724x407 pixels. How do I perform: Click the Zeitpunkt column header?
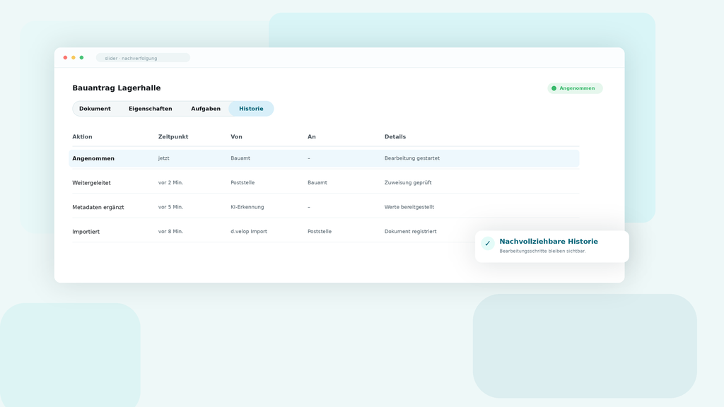coord(173,136)
